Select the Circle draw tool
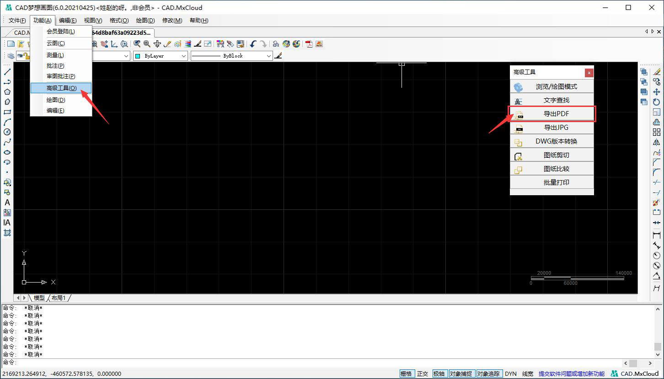The height and width of the screenshot is (379, 664). pyautogui.click(x=7, y=132)
